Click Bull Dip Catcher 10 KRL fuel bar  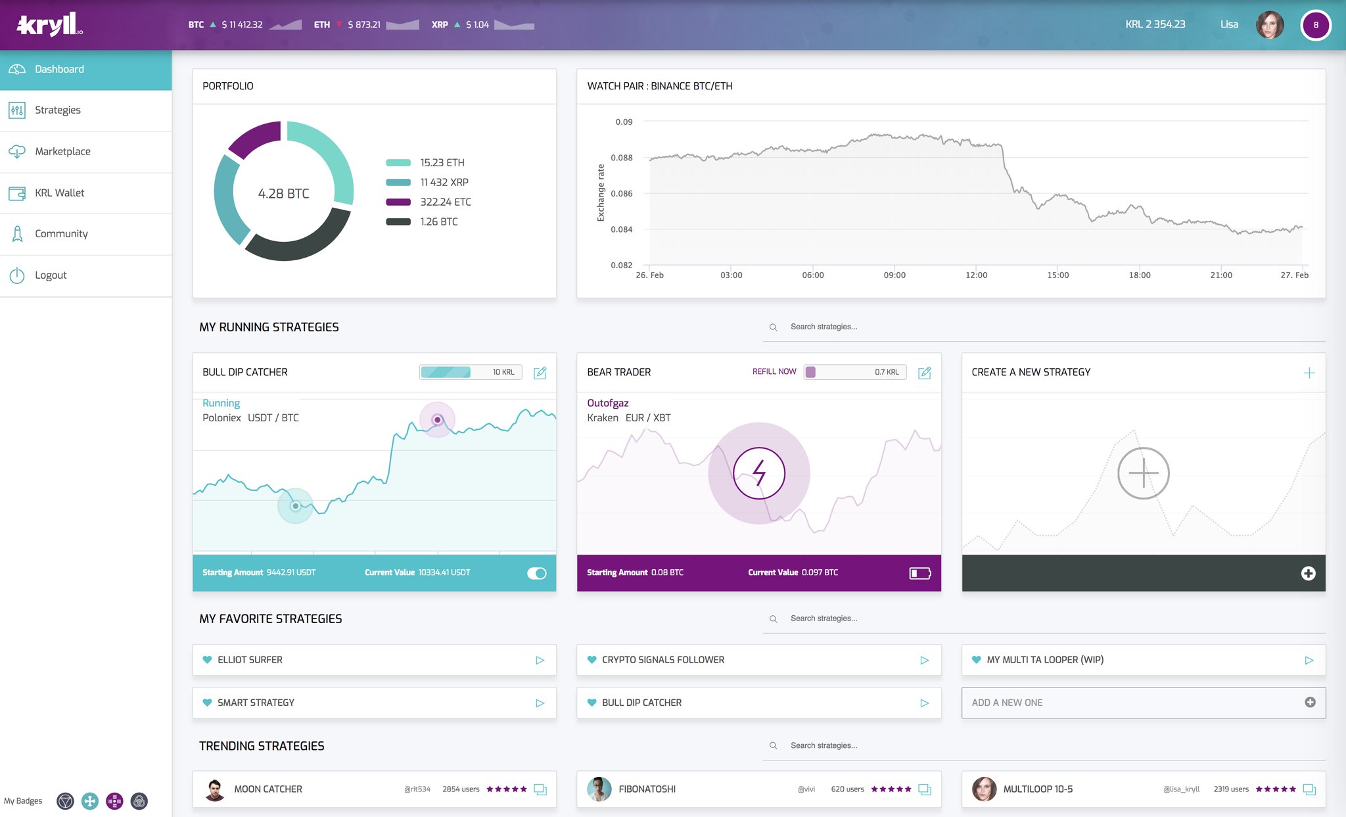[471, 372]
